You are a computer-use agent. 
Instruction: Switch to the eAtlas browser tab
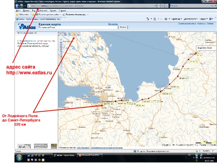tap(37, 19)
